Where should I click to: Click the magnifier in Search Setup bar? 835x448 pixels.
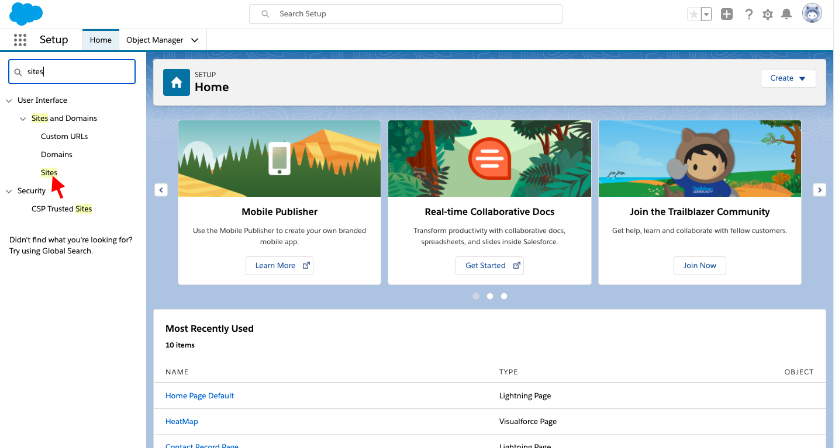tap(265, 14)
